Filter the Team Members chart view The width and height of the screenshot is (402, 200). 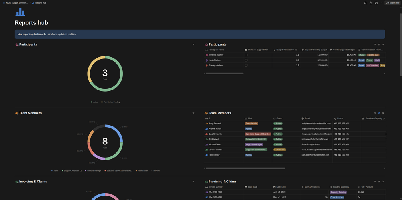click(194, 113)
